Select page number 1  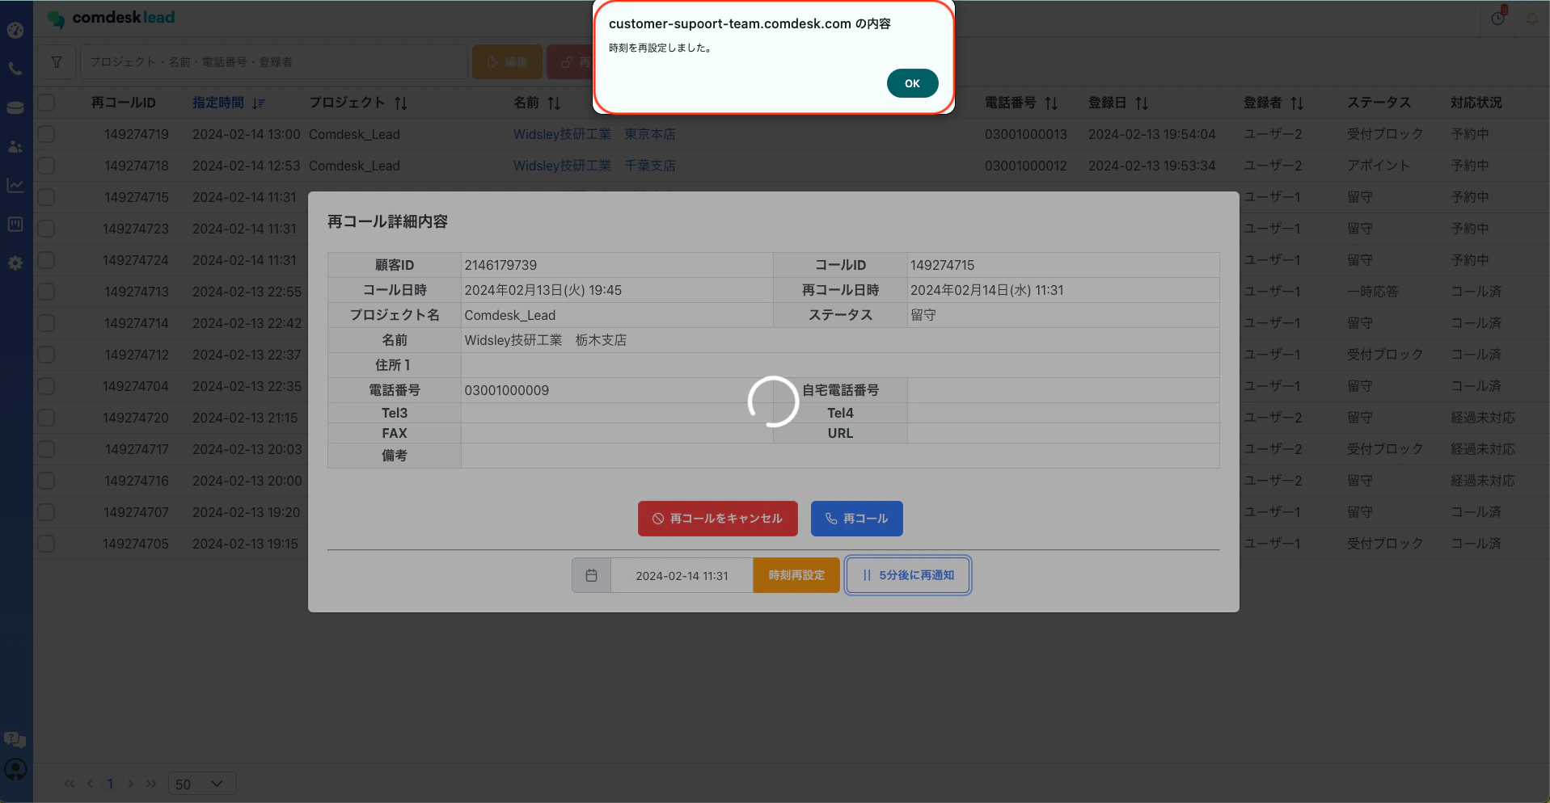[x=110, y=784]
